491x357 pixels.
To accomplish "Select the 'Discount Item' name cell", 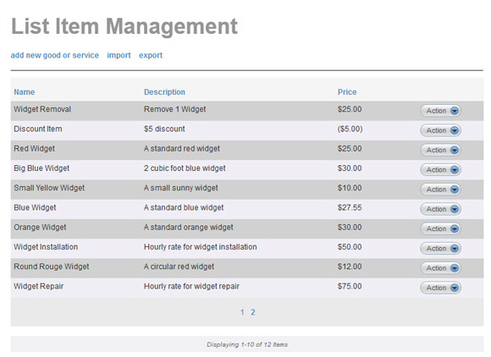I will point(38,129).
